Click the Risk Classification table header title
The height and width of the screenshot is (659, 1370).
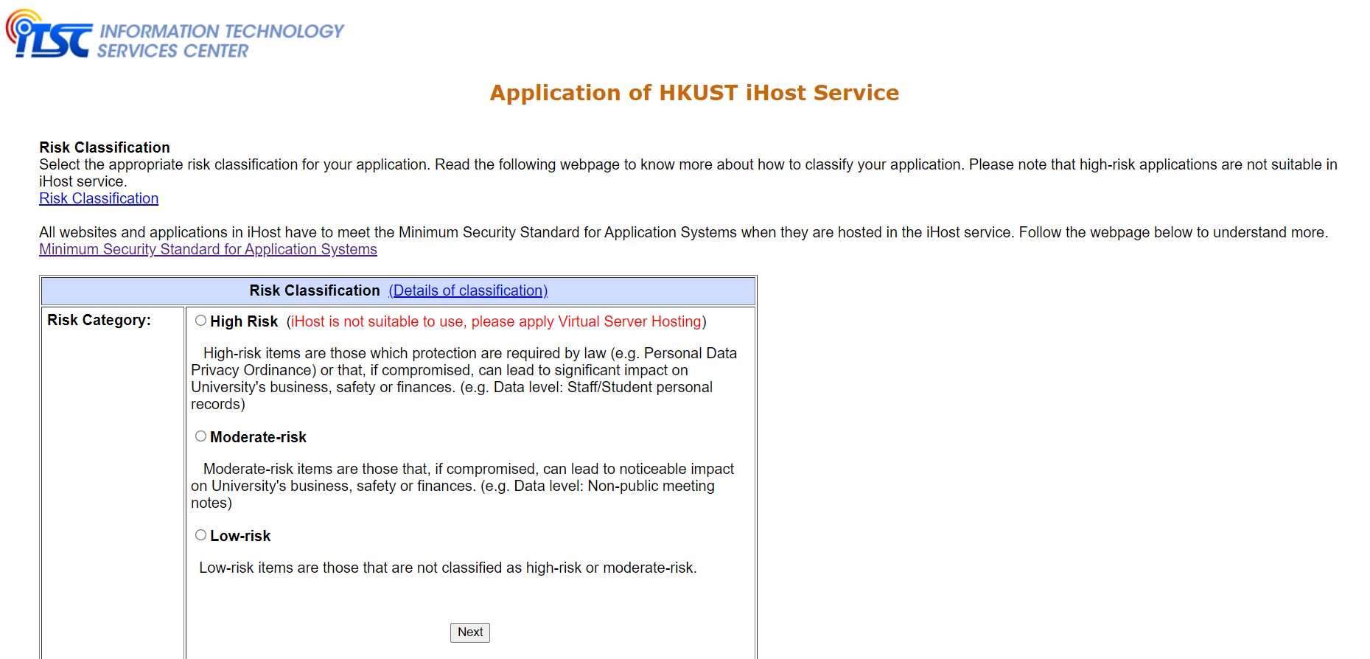pyautogui.click(x=315, y=290)
